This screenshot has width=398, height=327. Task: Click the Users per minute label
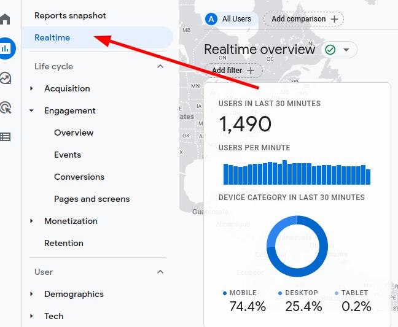[254, 147]
